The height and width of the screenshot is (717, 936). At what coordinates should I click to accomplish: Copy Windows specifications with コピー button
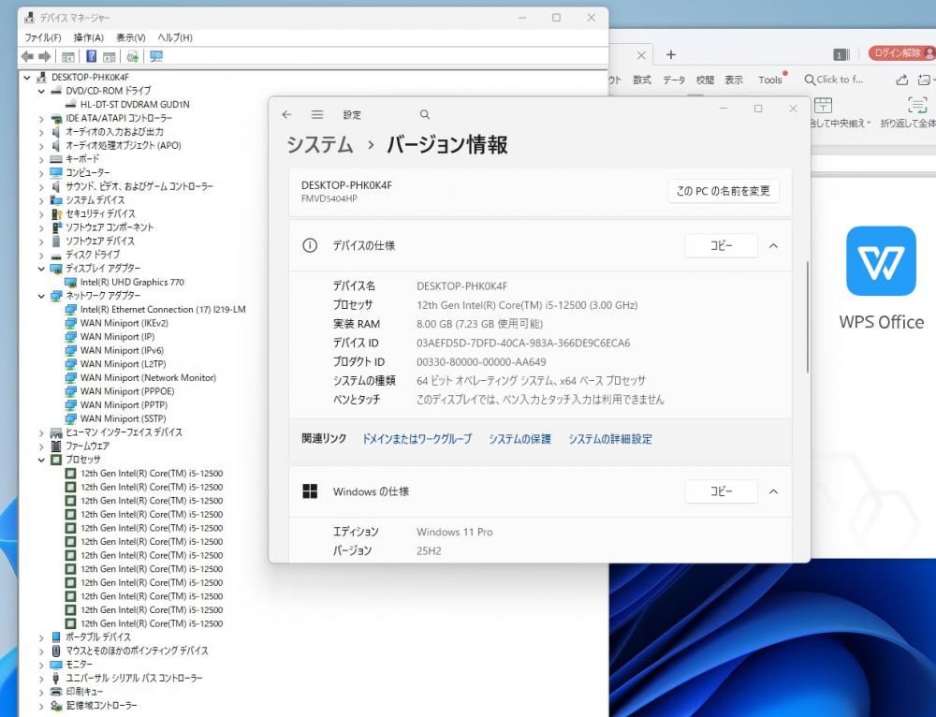click(x=721, y=491)
